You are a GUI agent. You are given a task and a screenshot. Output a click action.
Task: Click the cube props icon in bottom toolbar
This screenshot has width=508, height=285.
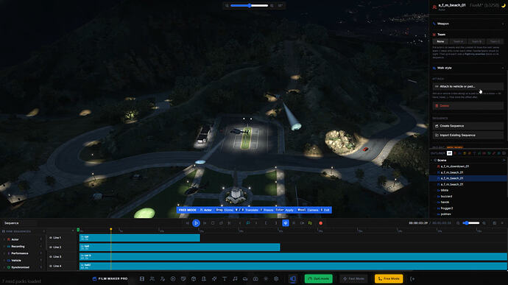(x=194, y=278)
